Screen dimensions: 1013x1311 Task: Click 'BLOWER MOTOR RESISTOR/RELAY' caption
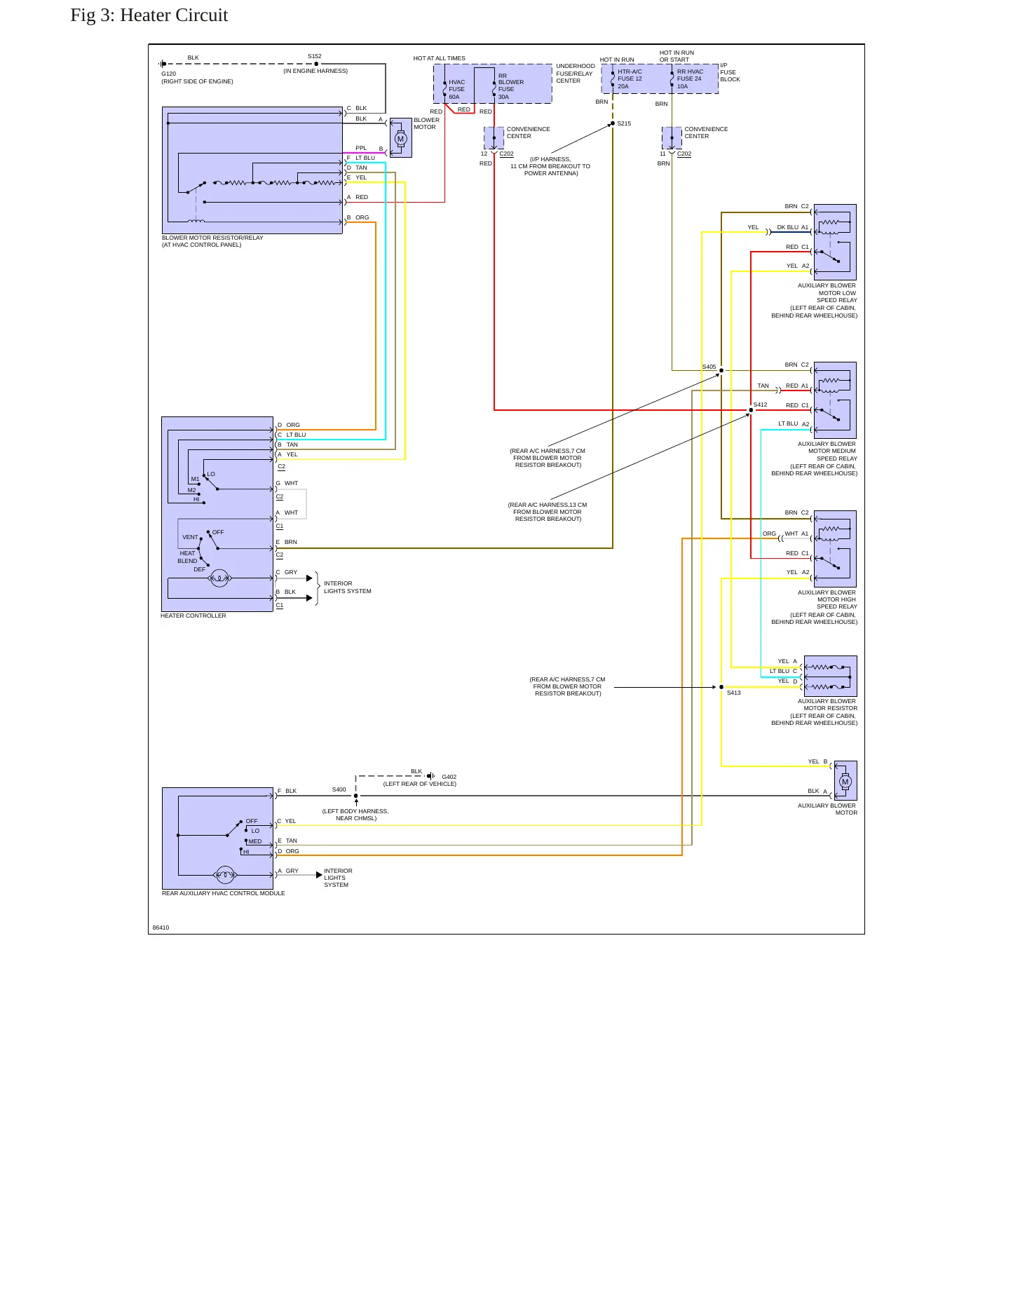[x=212, y=238]
